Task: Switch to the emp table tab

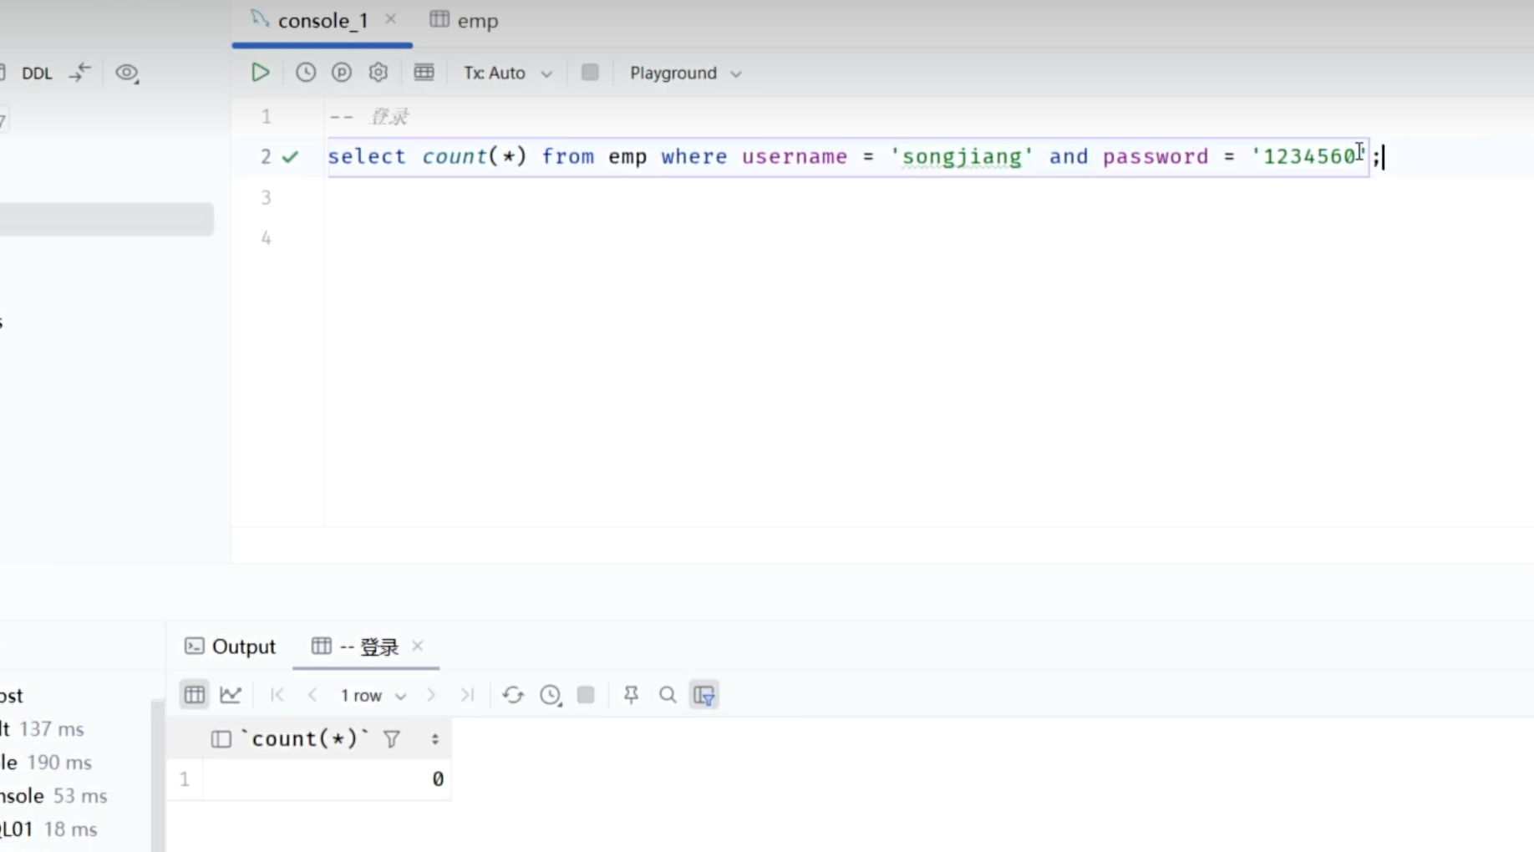Action: (x=465, y=21)
